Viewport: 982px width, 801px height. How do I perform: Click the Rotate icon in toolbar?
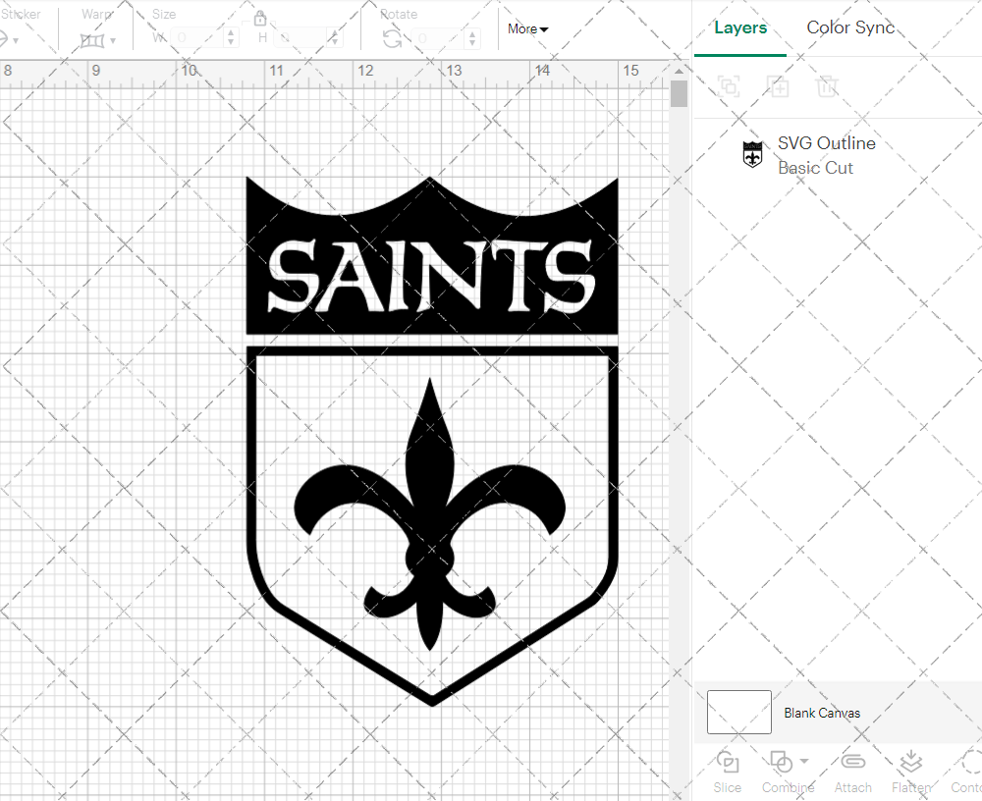pos(392,38)
